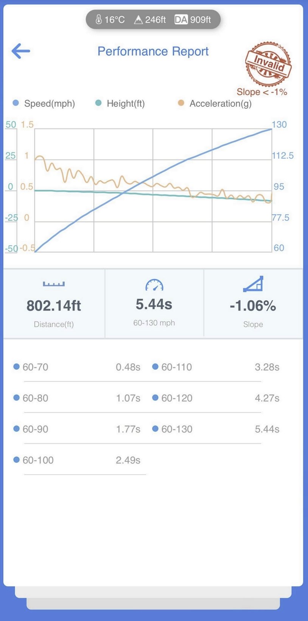
Task: Click the slope incline icon
Action: [253, 284]
